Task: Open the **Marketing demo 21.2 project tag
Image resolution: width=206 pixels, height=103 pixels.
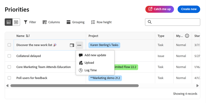Action: click(x=105, y=78)
